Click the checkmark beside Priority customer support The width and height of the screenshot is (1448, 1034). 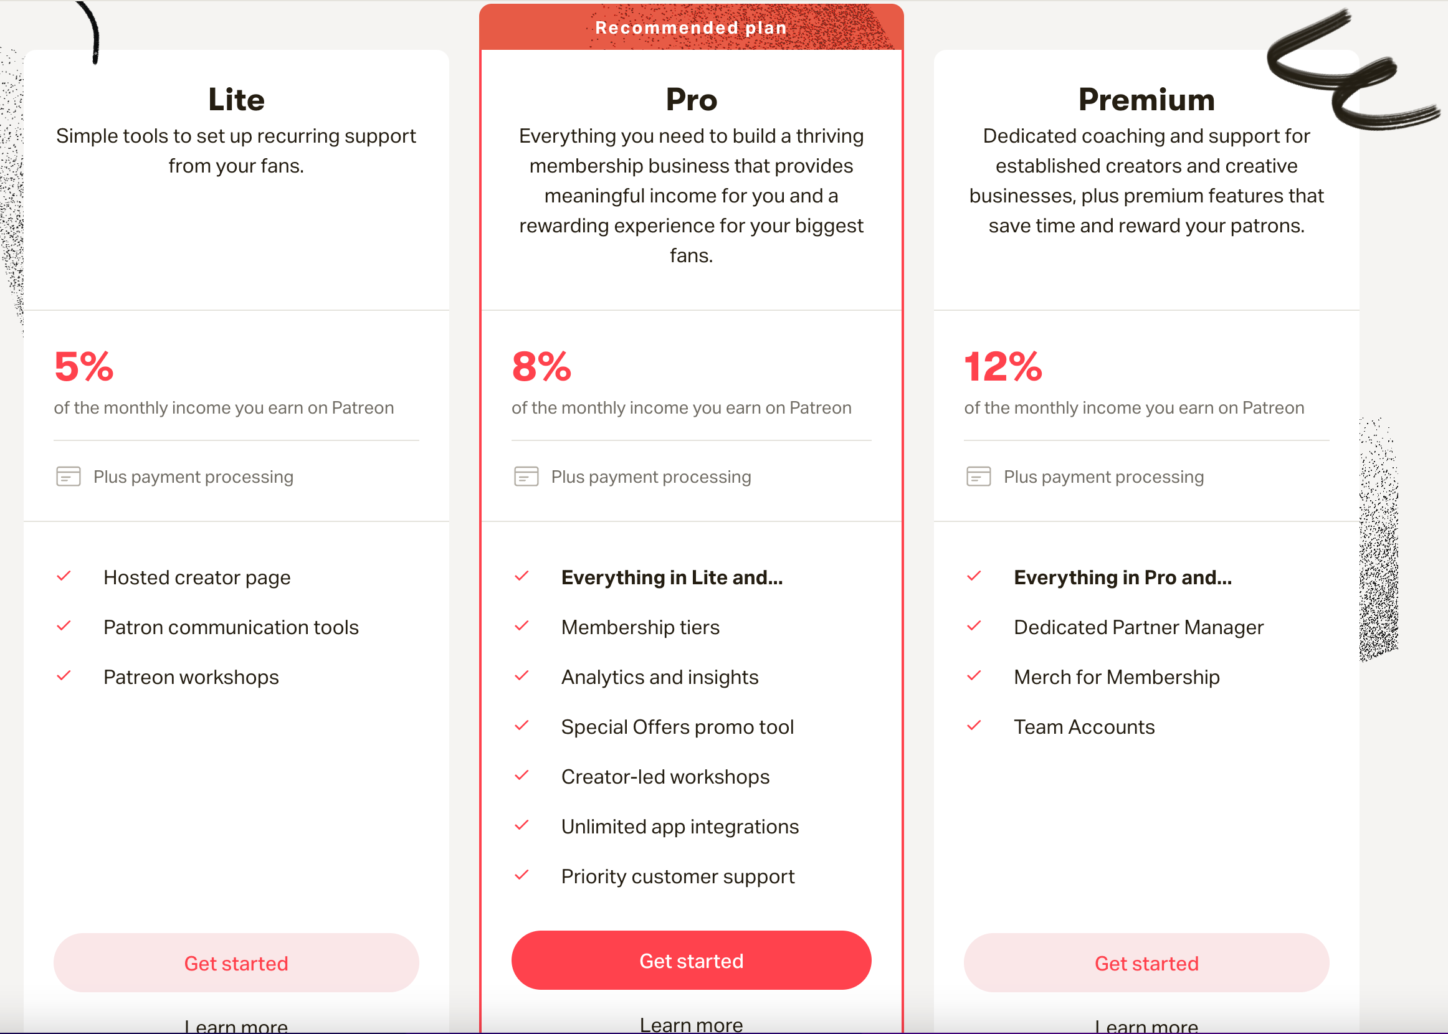pyautogui.click(x=522, y=875)
